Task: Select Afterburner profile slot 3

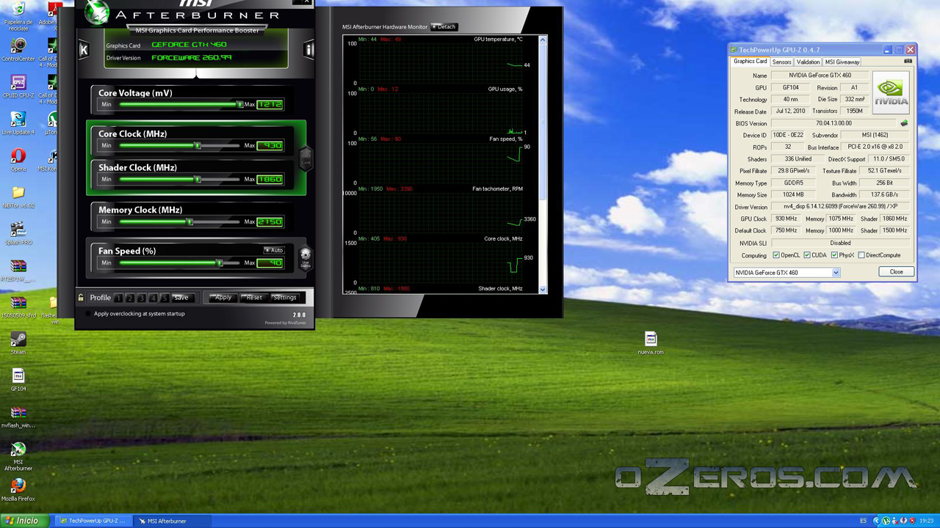Action: point(142,298)
